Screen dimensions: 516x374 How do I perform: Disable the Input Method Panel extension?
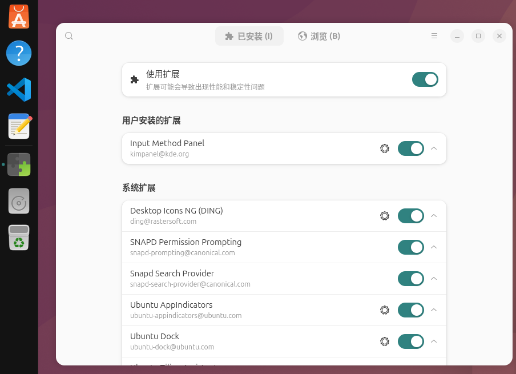[411, 148]
